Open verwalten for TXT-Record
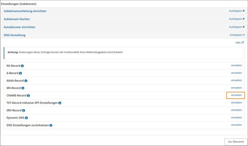The height and width of the screenshot is (146, 248). click(x=236, y=103)
